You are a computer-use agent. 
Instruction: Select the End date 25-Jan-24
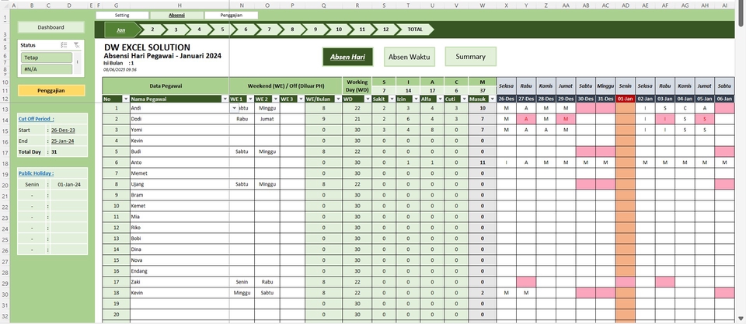pyautogui.click(x=63, y=141)
